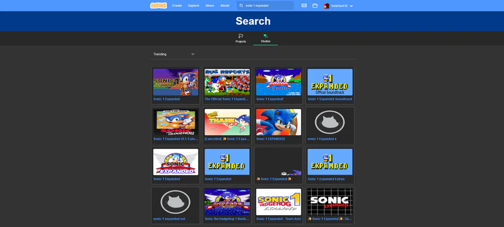Image resolution: width=504 pixels, height=227 pixels.
Task: Open 'Sonic 1 Expanded Soundtrack' link
Action: [x=330, y=99]
